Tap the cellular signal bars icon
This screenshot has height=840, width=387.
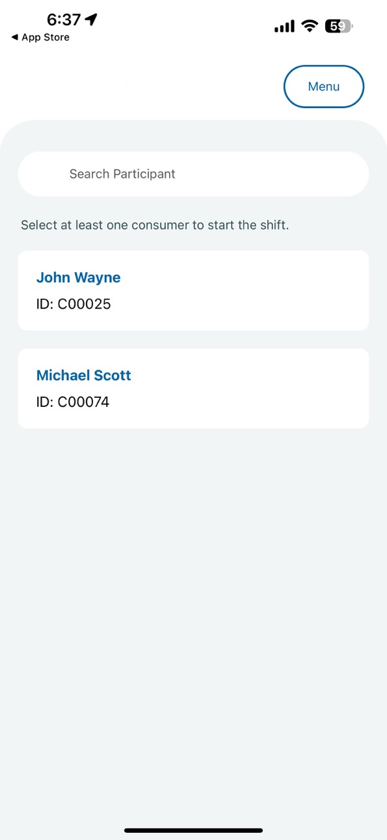coord(284,27)
